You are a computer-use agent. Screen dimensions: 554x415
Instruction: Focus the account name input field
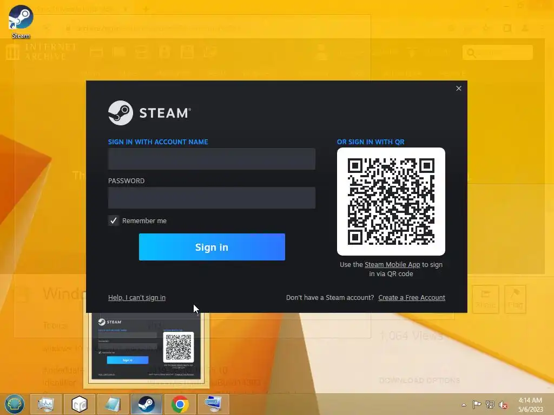click(212, 159)
